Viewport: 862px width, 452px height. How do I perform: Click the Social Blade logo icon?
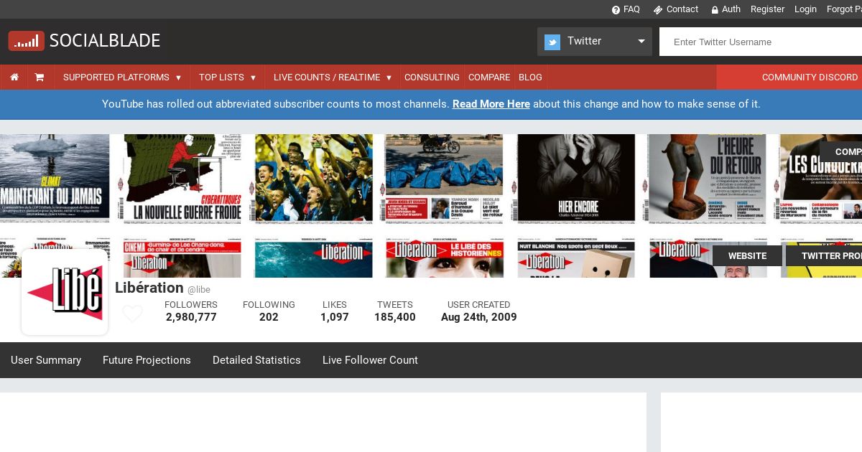27,41
